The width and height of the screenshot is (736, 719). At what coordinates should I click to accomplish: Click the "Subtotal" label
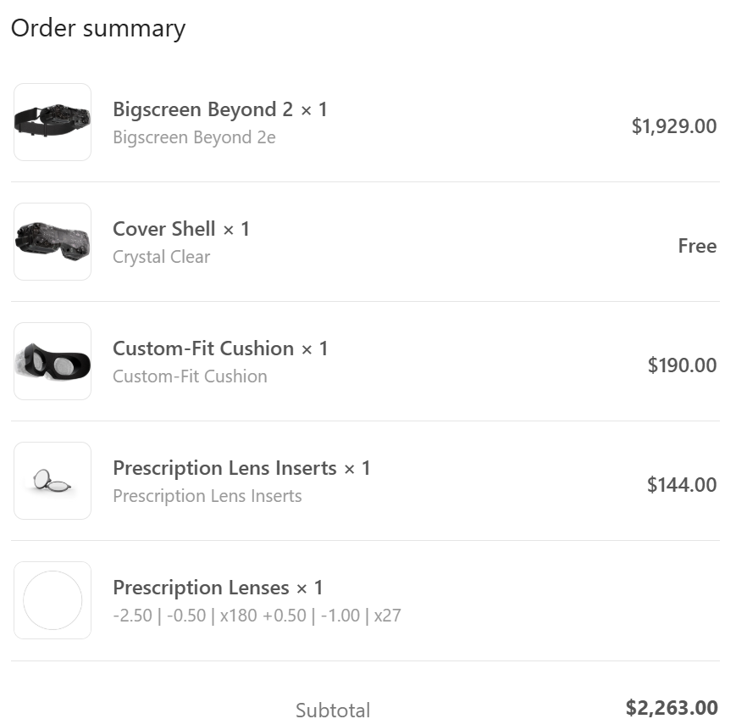point(333,710)
